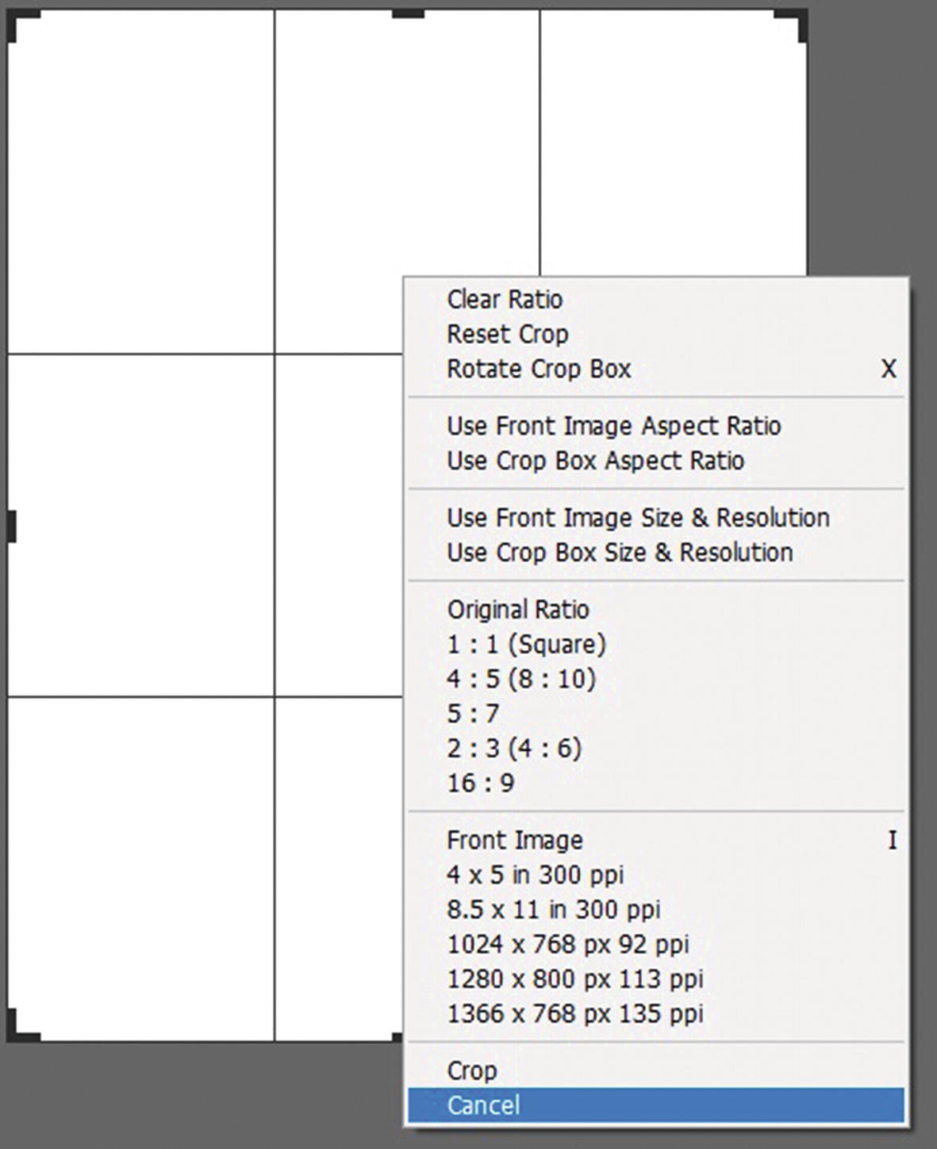Choose Use Crop Box Size & Resolution
This screenshot has width=937, height=1149.
point(620,553)
